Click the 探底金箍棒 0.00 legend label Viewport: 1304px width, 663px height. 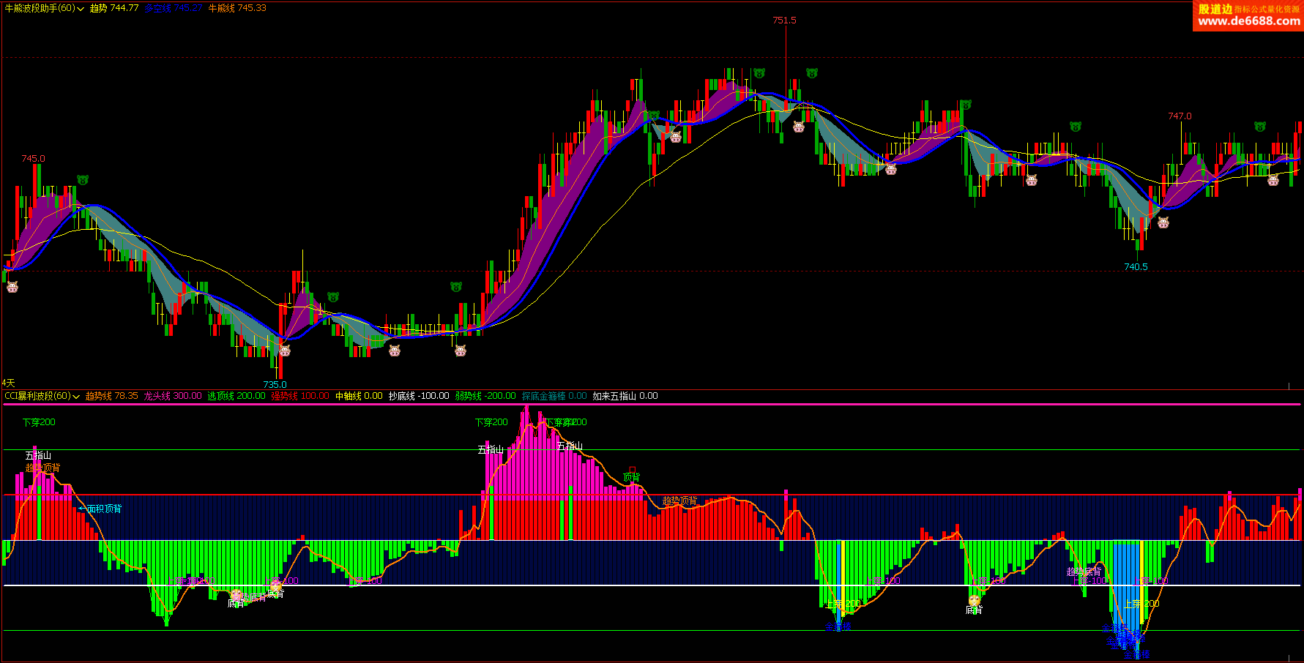tap(554, 396)
